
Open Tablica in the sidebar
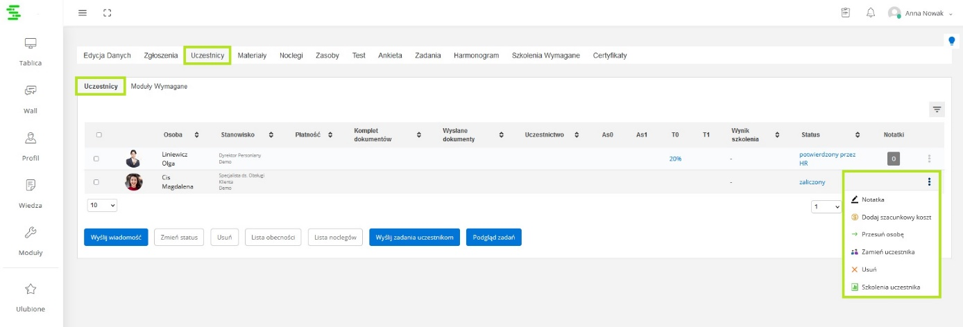click(x=31, y=52)
